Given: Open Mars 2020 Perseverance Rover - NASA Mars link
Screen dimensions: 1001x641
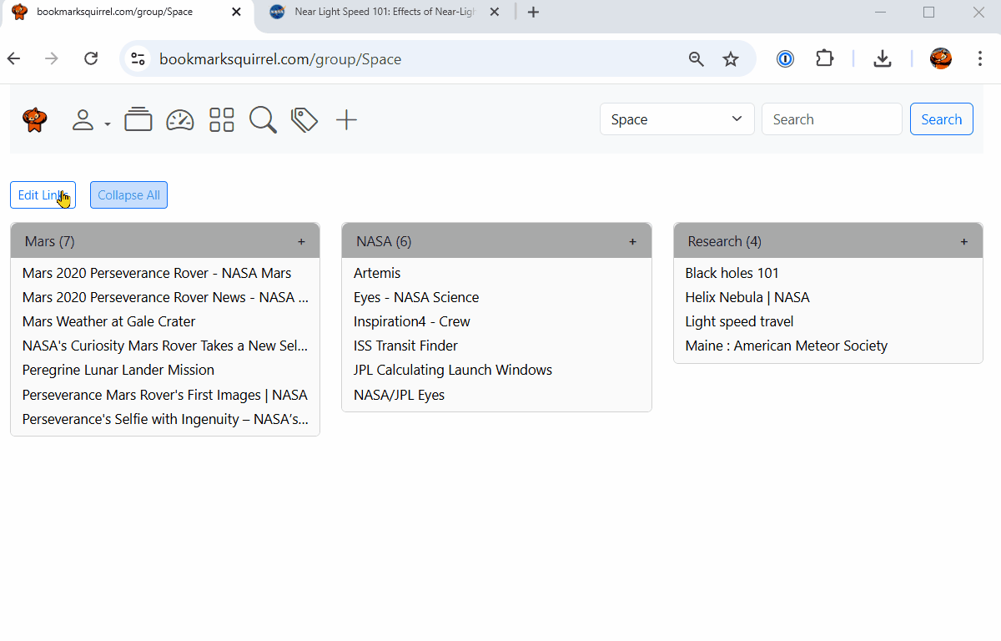Looking at the screenshot, I should click(x=157, y=273).
